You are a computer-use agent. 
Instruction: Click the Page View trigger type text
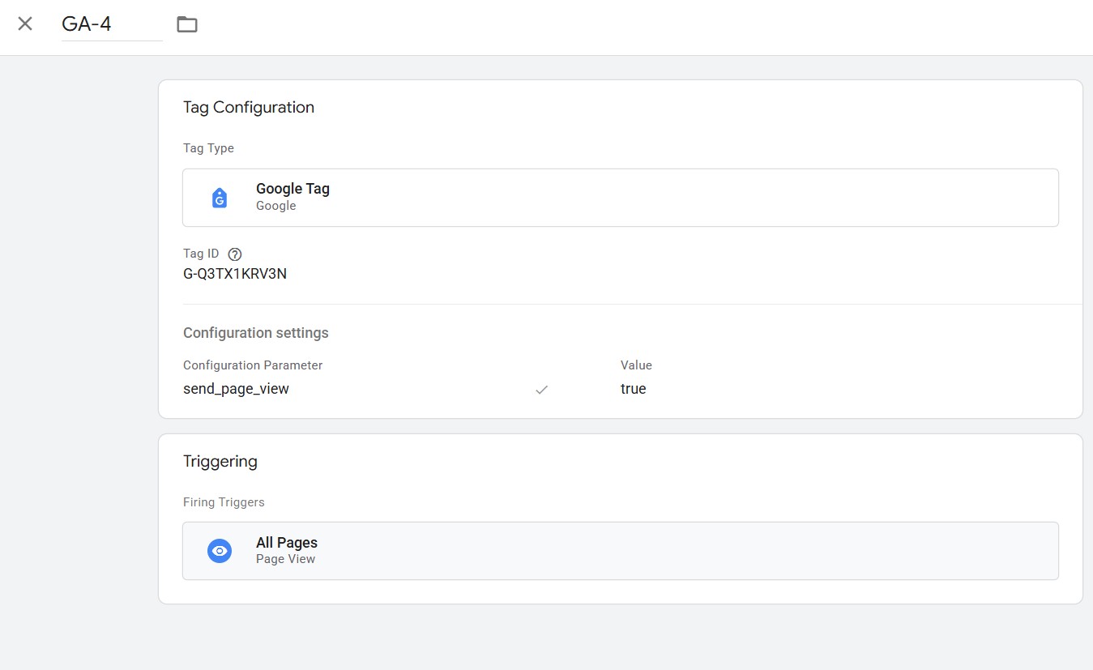285,559
